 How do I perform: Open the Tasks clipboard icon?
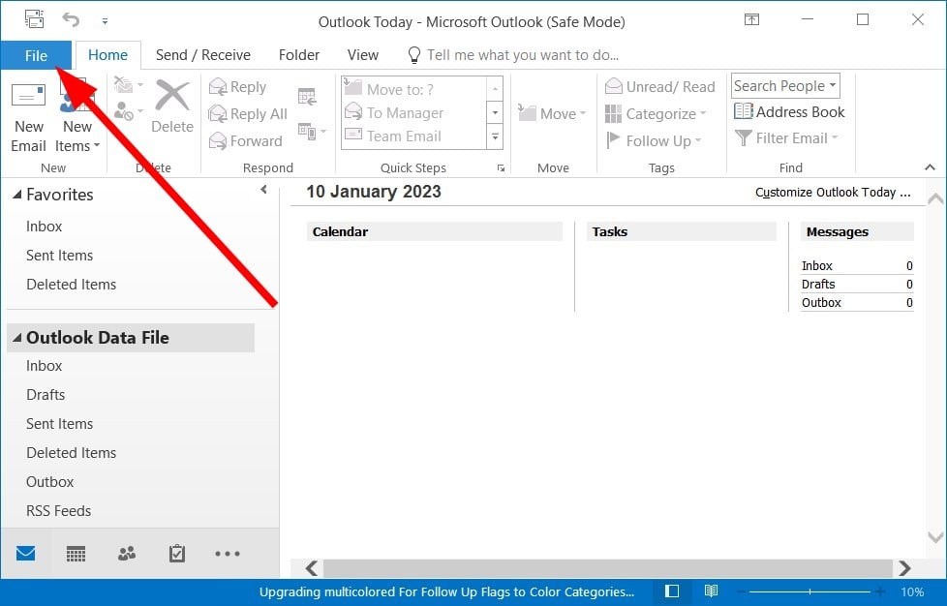pos(177,553)
